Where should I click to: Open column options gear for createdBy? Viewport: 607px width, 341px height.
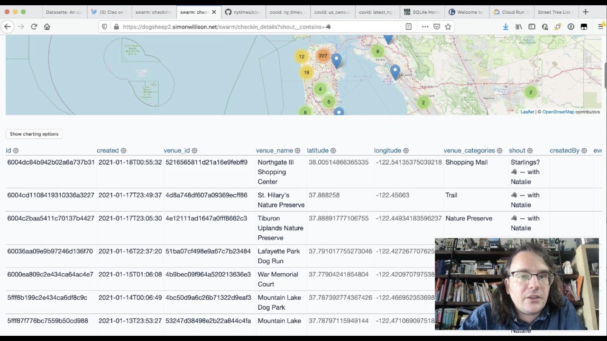pyautogui.click(x=584, y=151)
